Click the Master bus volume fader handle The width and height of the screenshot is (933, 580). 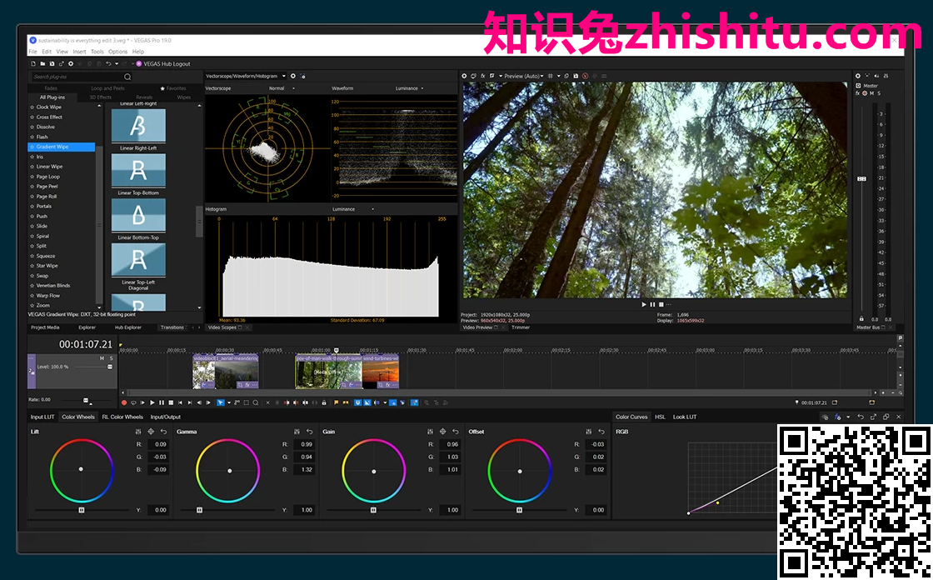pyautogui.click(x=861, y=178)
